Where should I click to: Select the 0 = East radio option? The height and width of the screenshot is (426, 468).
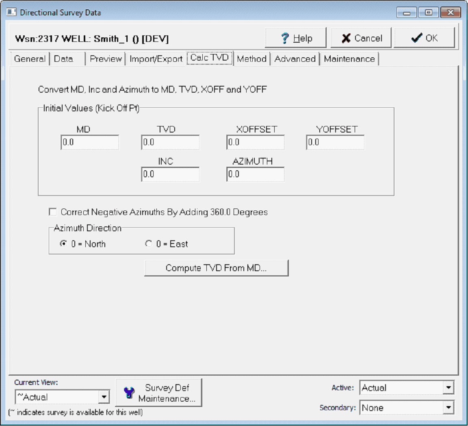pyautogui.click(x=149, y=244)
